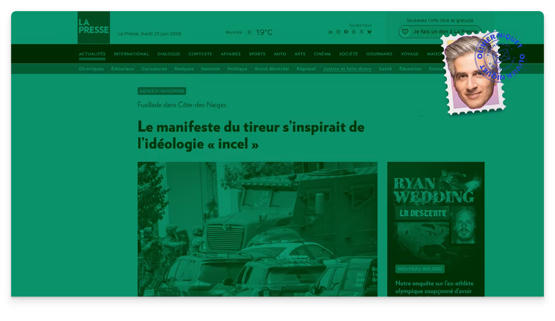This screenshot has height=321, width=555.
Task: Open the Voyage section
Action: point(410,54)
